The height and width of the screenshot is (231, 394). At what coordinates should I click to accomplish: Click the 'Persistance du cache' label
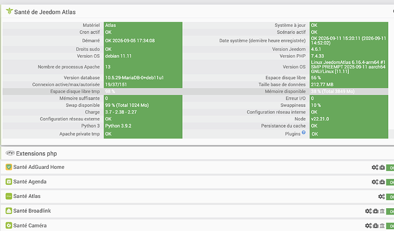[283, 125]
